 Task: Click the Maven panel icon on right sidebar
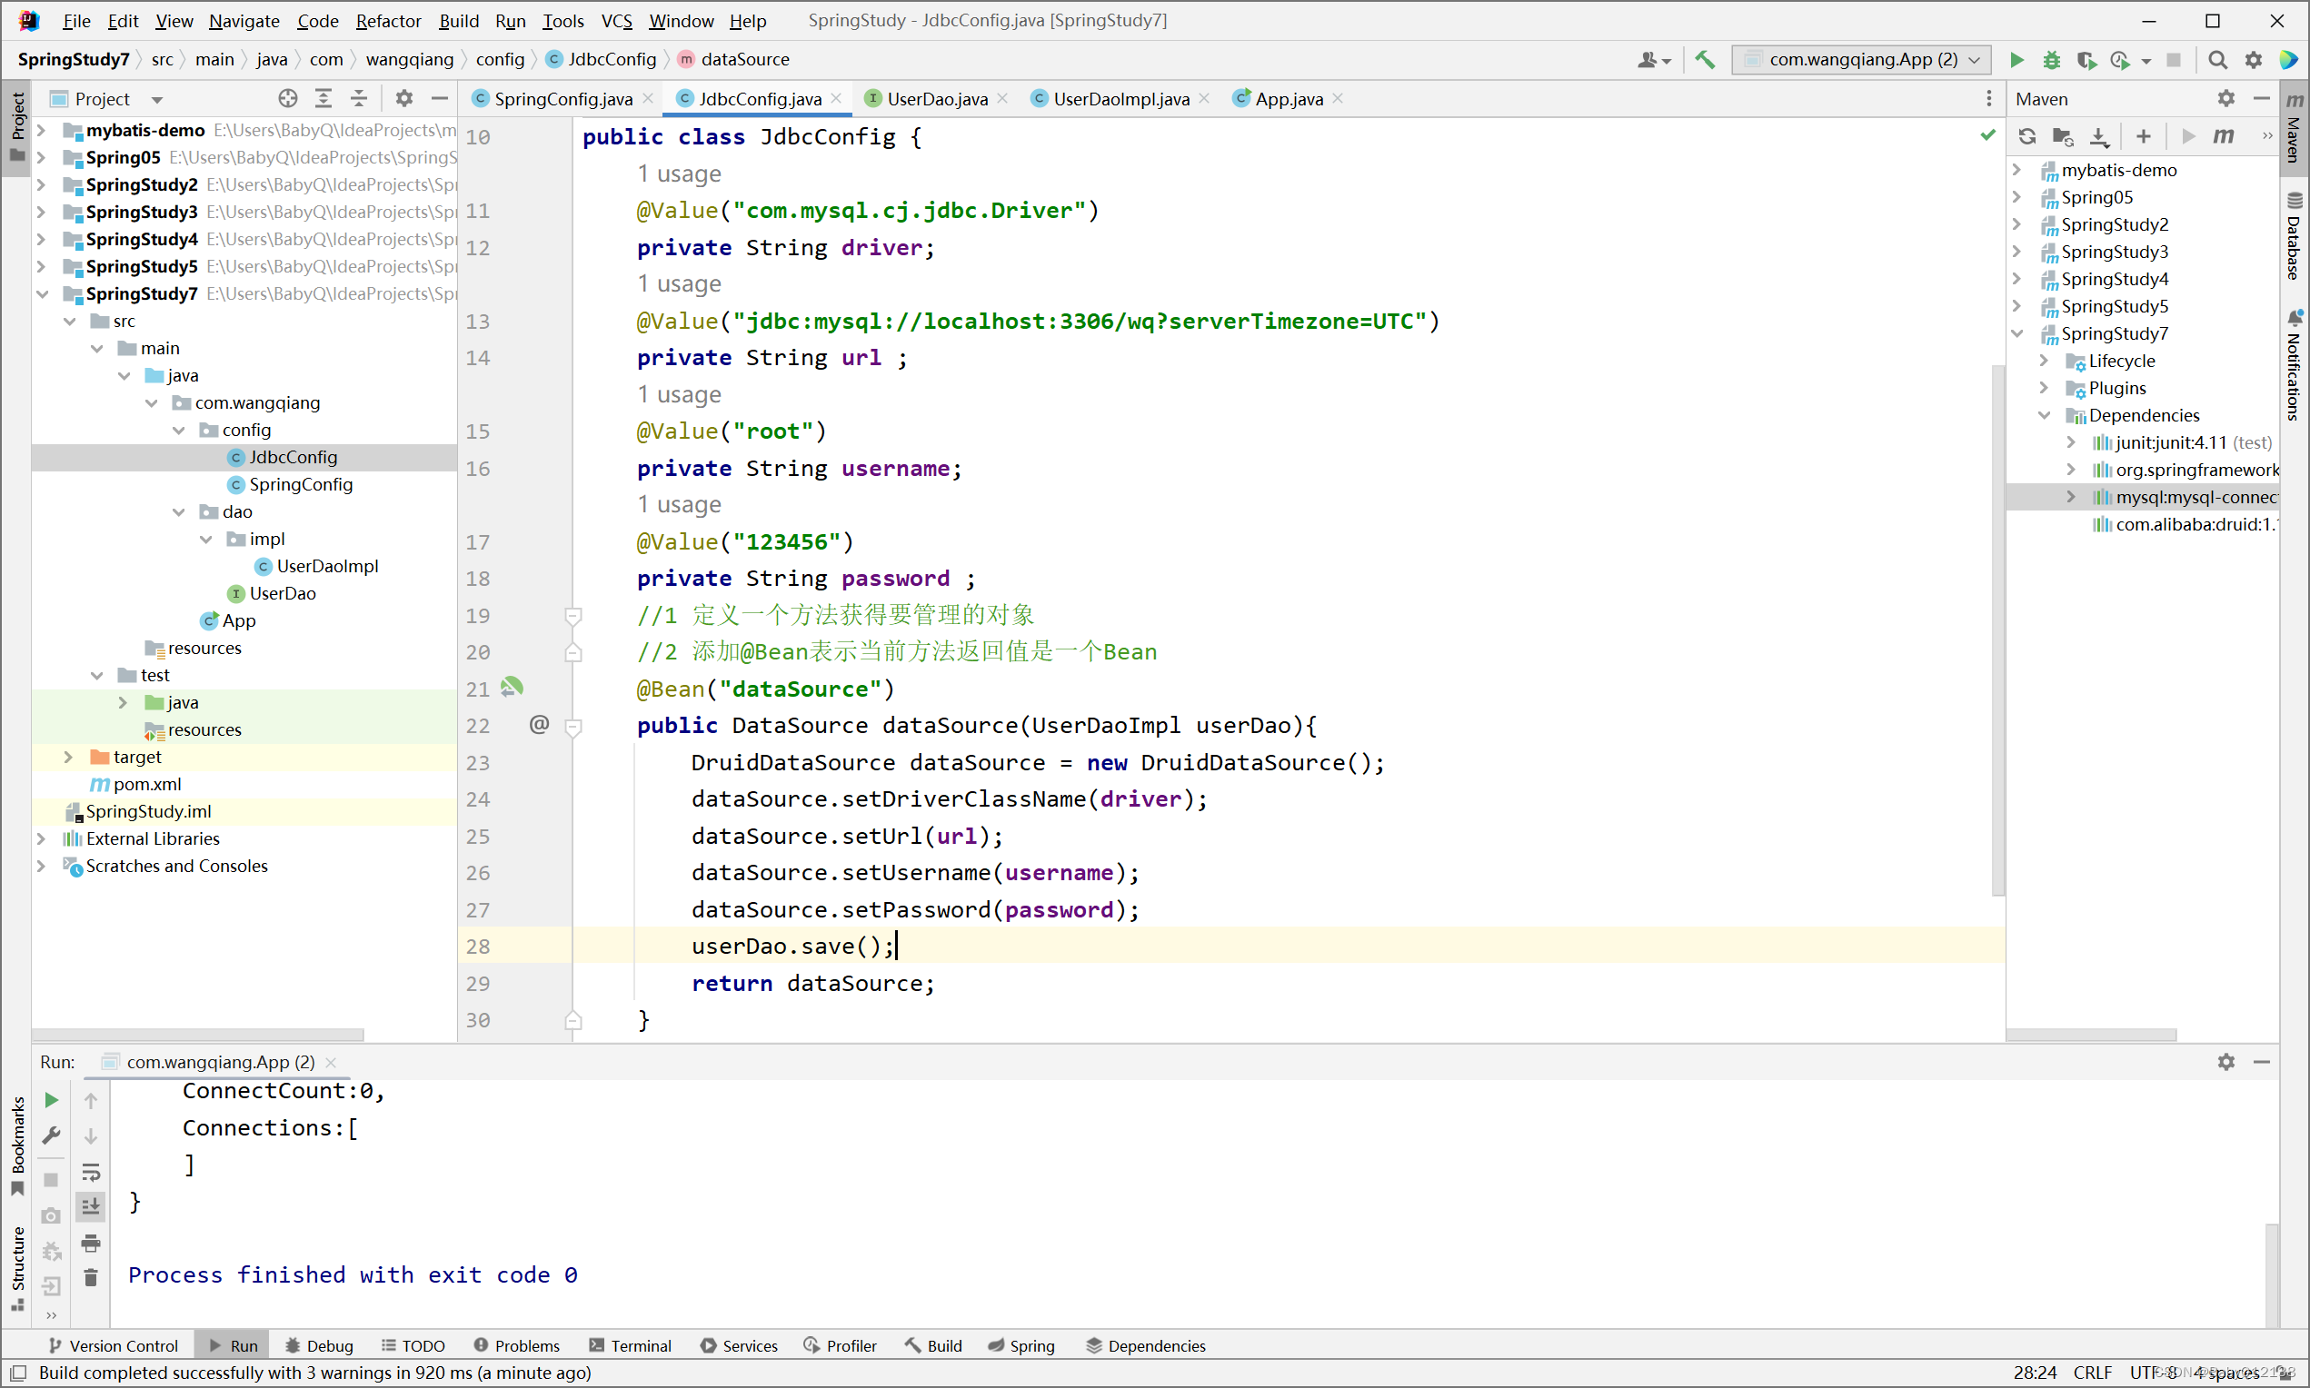(x=2292, y=130)
